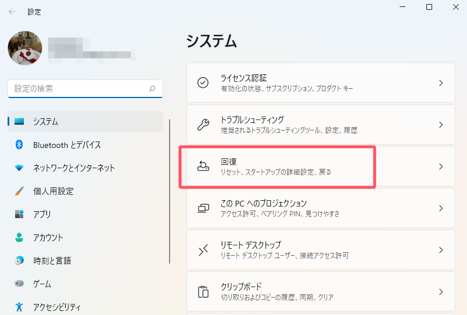Image resolution: width=467 pixels, height=315 pixels.
Task: Expand この PC へのプロジェクション chevron
Action: point(441,208)
